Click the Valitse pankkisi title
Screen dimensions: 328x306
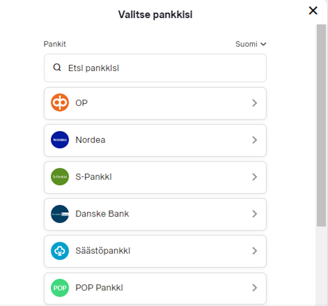pos(155,14)
